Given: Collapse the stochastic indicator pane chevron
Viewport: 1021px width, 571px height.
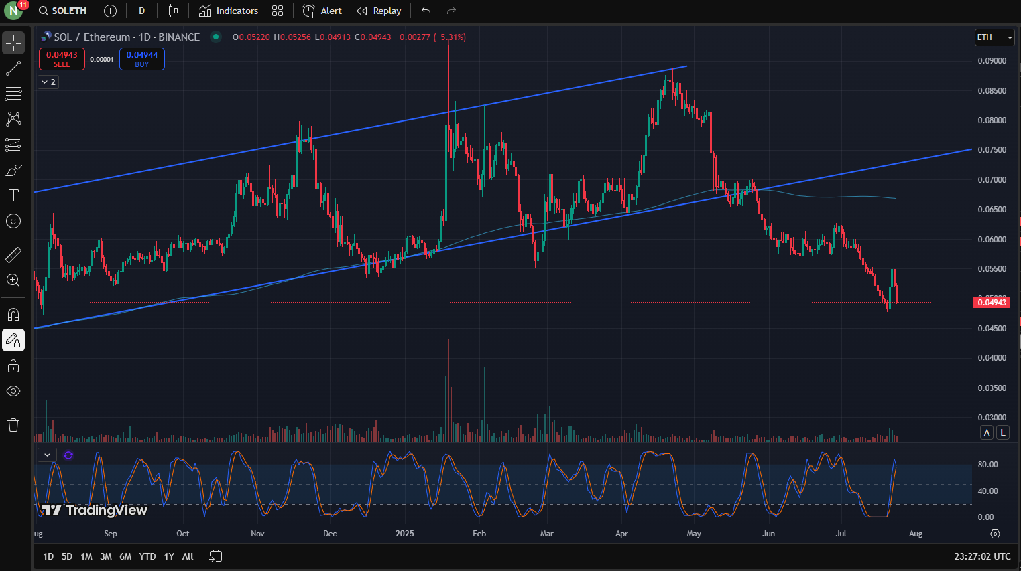Looking at the screenshot, I should coord(47,455).
